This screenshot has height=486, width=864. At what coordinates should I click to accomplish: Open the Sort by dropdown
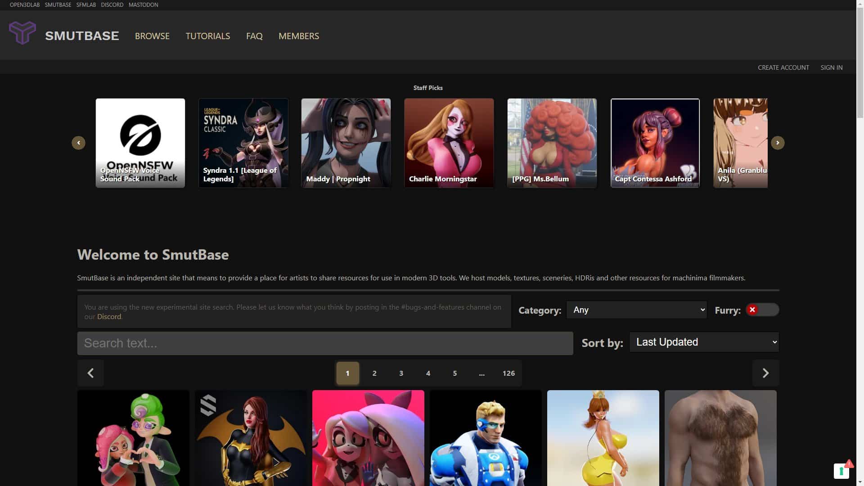(x=703, y=342)
